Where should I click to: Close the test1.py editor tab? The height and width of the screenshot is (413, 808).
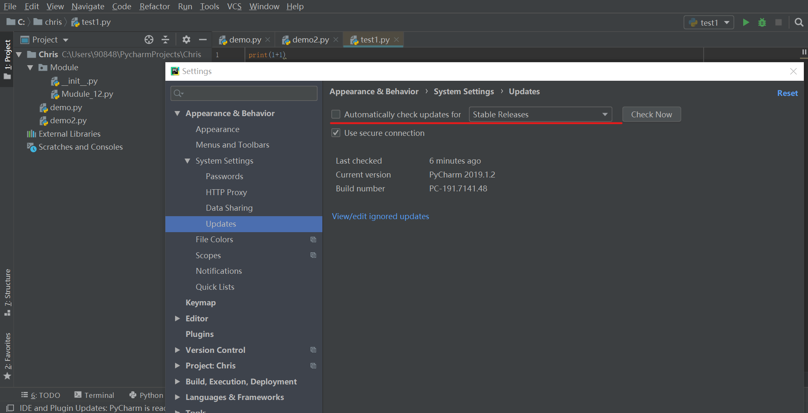396,40
